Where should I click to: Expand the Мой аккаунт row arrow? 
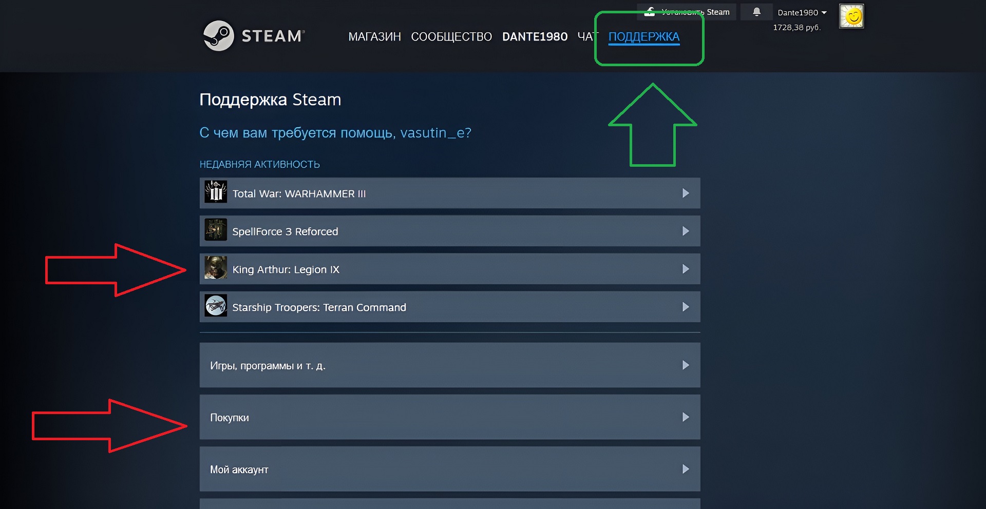[686, 469]
